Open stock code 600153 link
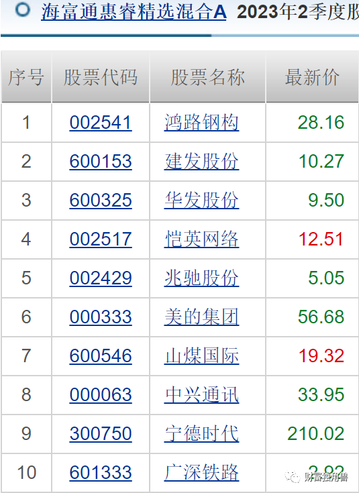This screenshot has width=359, height=493. (101, 161)
